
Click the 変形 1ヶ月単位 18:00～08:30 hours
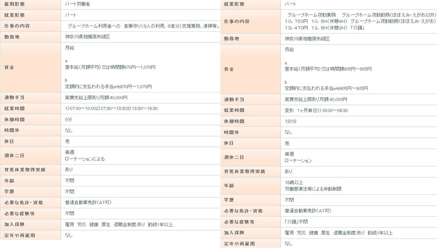point(316,111)
